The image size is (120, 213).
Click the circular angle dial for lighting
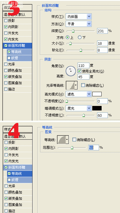[71, 71]
